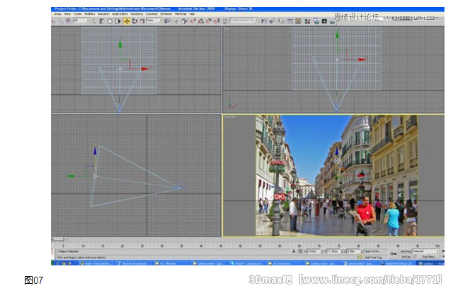This screenshot has width=470, height=293.
Task: Open the Create Selection Set dropdown
Action: (244, 20)
